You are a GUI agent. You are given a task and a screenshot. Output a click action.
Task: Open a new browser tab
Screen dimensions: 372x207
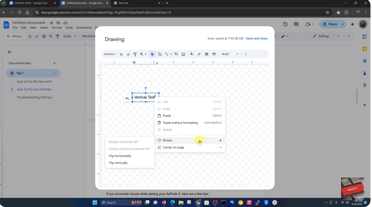tap(167, 3)
